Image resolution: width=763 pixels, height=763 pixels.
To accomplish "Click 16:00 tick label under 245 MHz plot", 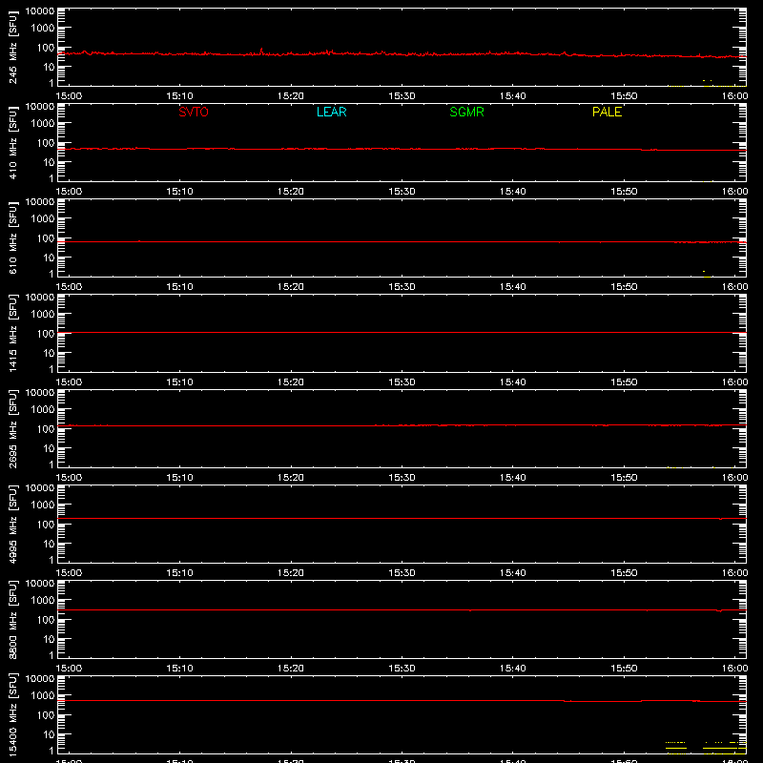I will click(734, 96).
